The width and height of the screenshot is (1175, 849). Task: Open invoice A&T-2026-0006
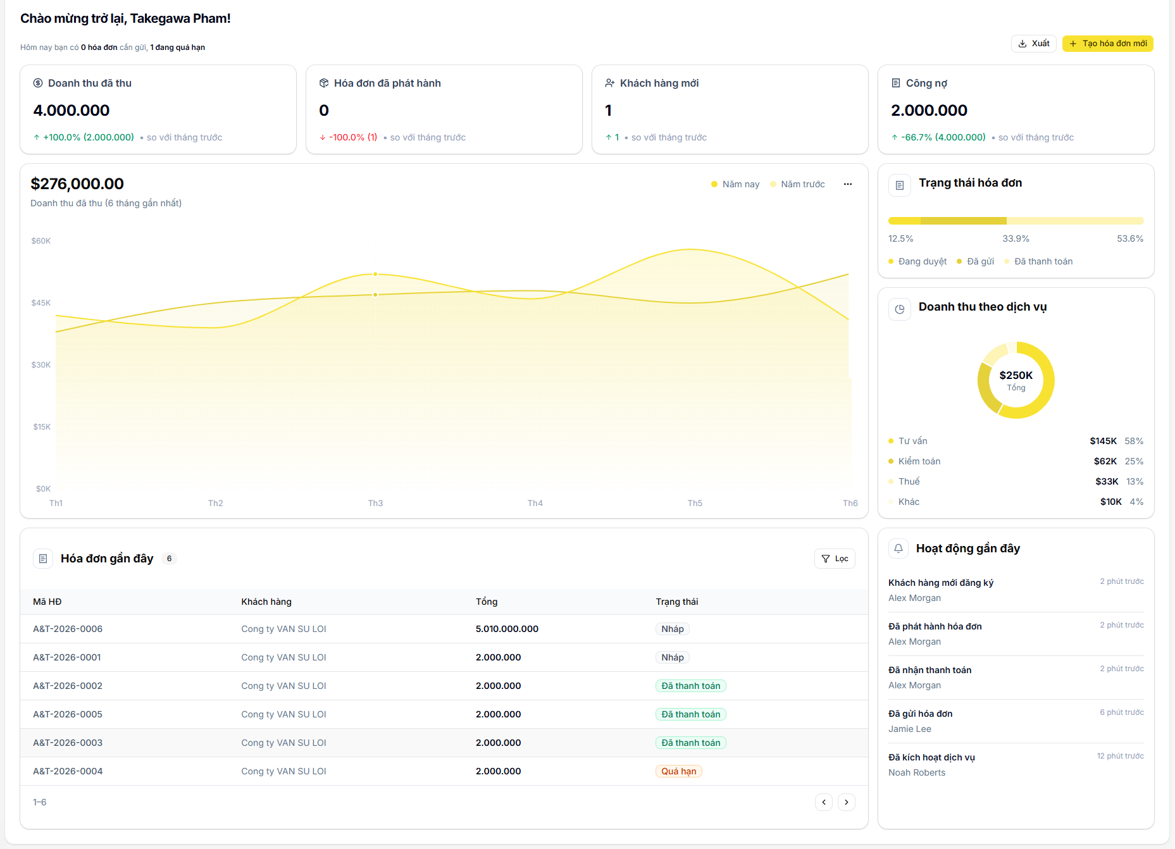pos(68,629)
